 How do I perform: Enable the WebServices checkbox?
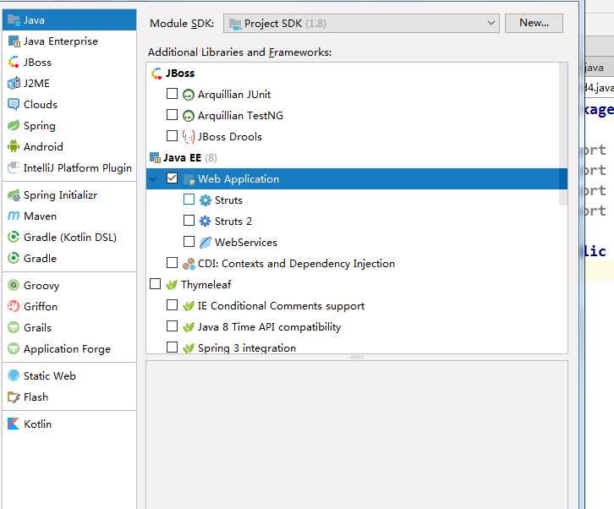click(189, 242)
